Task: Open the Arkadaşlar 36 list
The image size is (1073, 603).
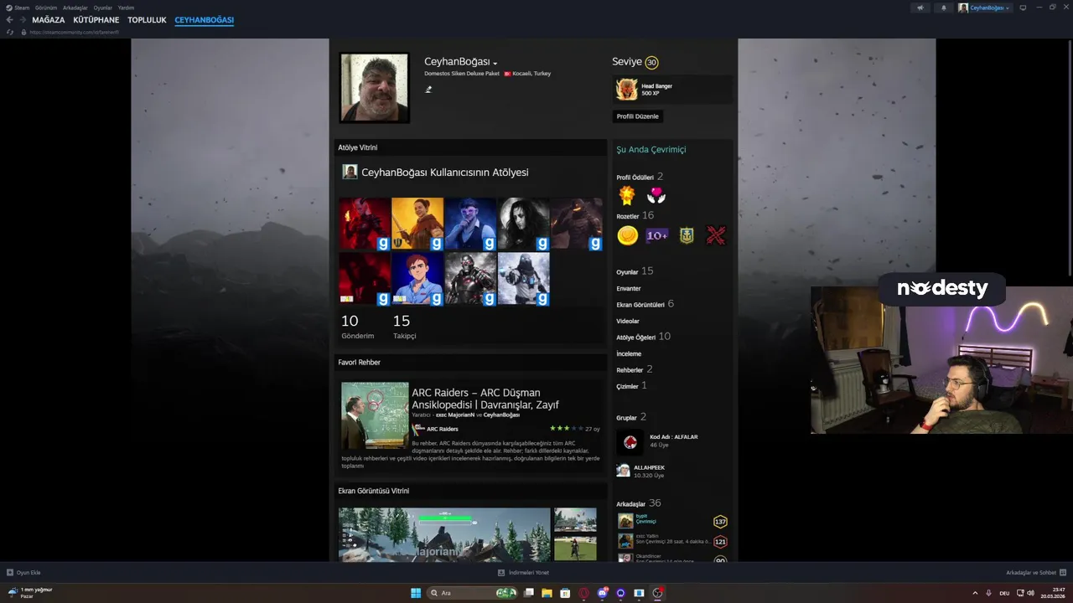Action: coord(639,503)
